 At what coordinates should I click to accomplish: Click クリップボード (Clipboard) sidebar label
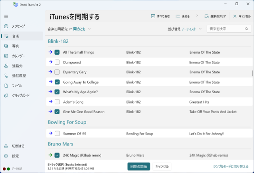coord(21,96)
